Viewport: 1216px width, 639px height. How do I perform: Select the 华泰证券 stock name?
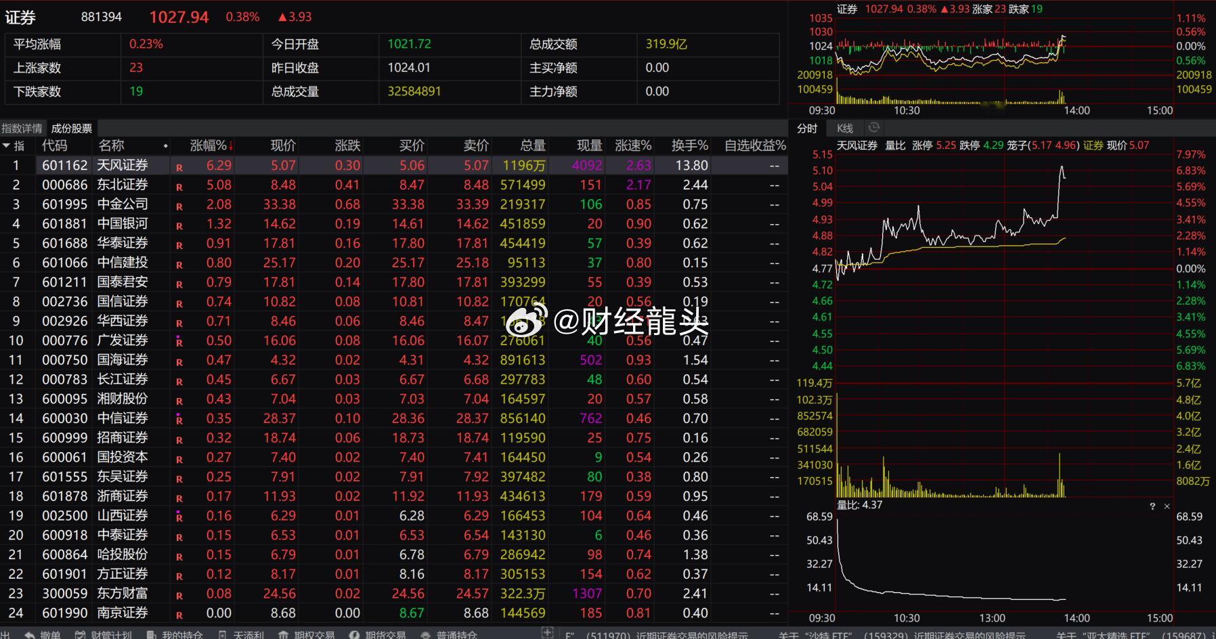[123, 243]
